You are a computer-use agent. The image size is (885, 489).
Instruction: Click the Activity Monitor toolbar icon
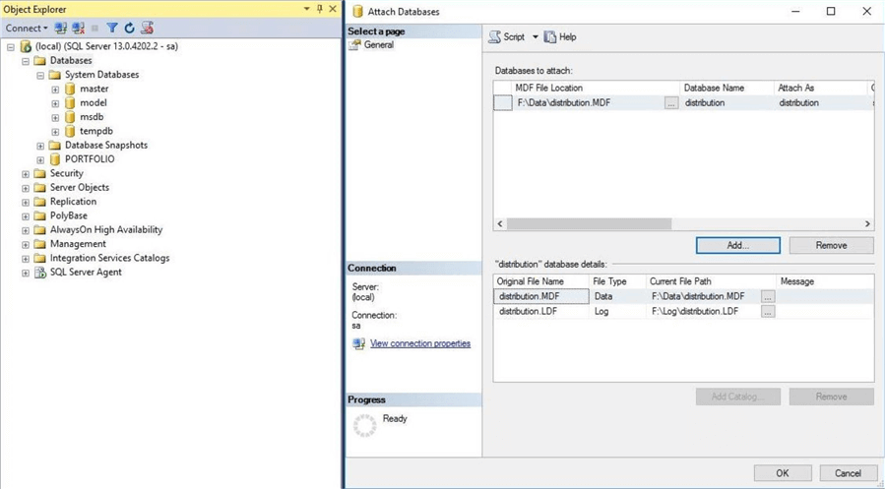[x=147, y=29]
